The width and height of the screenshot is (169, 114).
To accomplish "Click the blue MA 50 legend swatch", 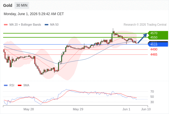I will (46, 25).
